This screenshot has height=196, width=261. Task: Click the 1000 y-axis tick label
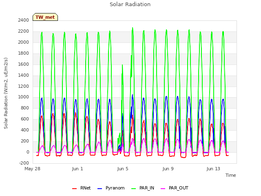(24, 97)
